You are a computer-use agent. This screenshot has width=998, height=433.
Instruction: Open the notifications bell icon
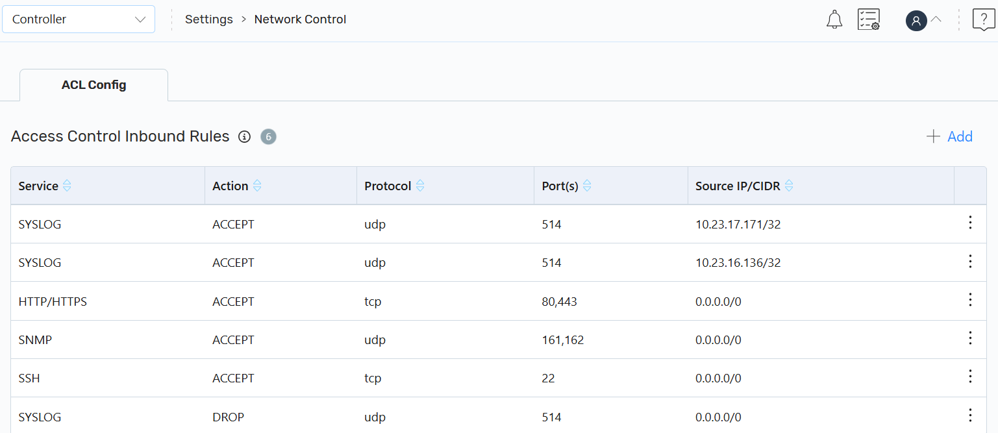pos(834,19)
